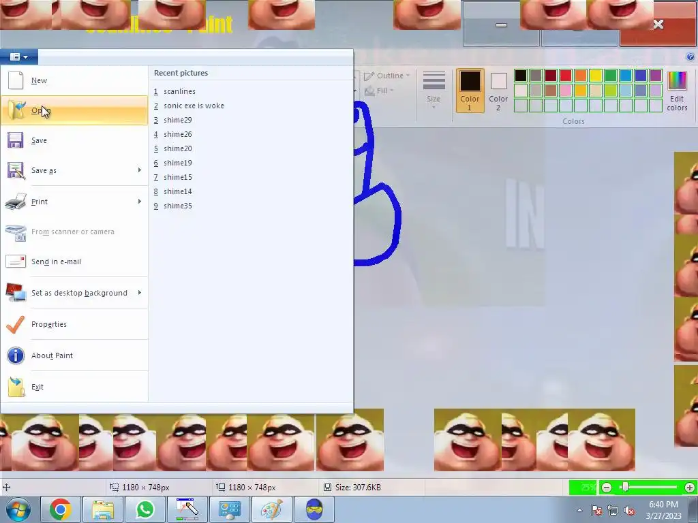The height and width of the screenshot is (523, 698).
Task: Click the blue info About icon
Action: 16,355
